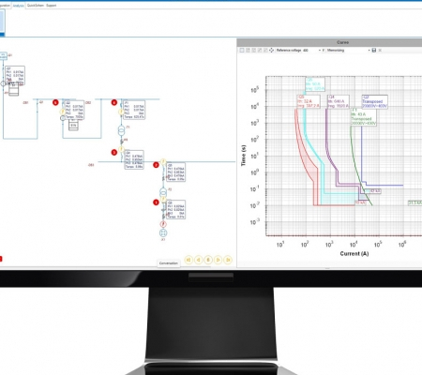Click the red F fault symbol above load
Viewport: 422px width, 375px height.
coord(163,224)
